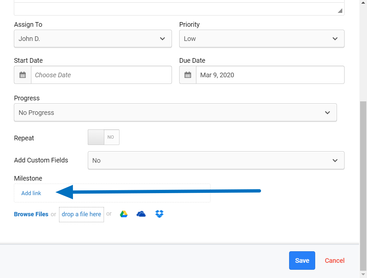Image resolution: width=367 pixels, height=278 pixels.
Task: Open the Due Date calendar icon
Action: (188, 75)
